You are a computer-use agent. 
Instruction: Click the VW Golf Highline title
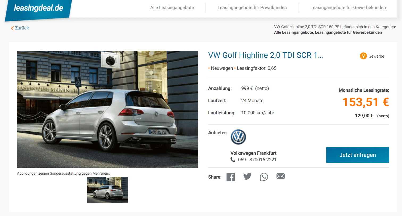pyautogui.click(x=265, y=55)
